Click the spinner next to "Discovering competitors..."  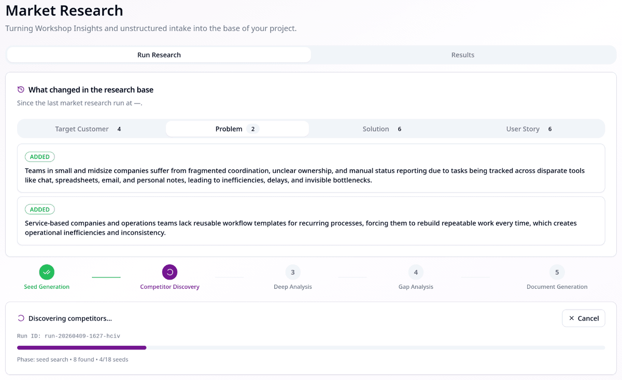click(x=20, y=318)
